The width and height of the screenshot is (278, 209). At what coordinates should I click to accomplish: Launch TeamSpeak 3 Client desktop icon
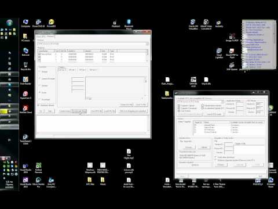point(25,139)
